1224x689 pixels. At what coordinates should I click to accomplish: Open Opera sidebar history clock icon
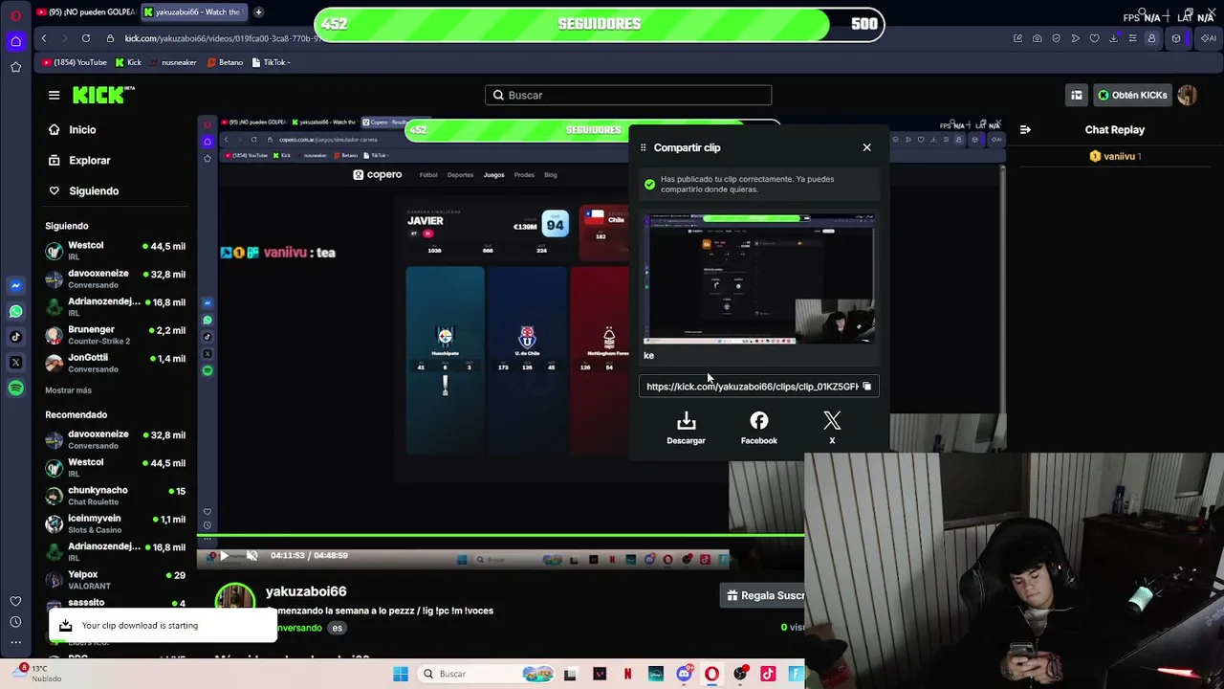coord(15,622)
